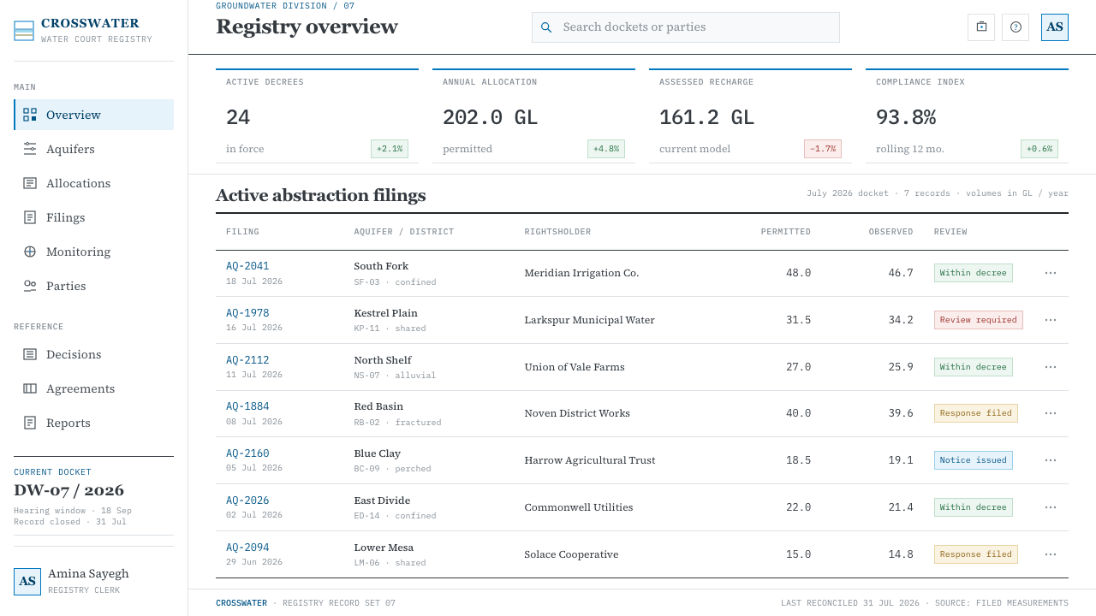Open filing link AQ-2041
The image size is (1096, 616).
pos(247,266)
